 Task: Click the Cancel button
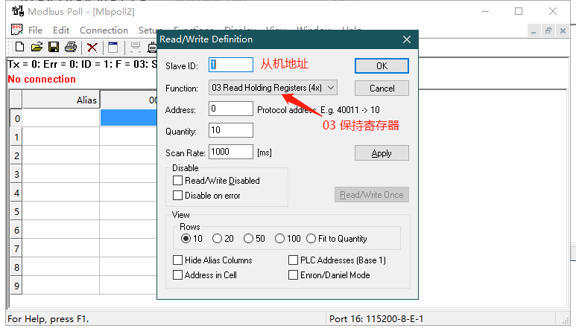(382, 89)
